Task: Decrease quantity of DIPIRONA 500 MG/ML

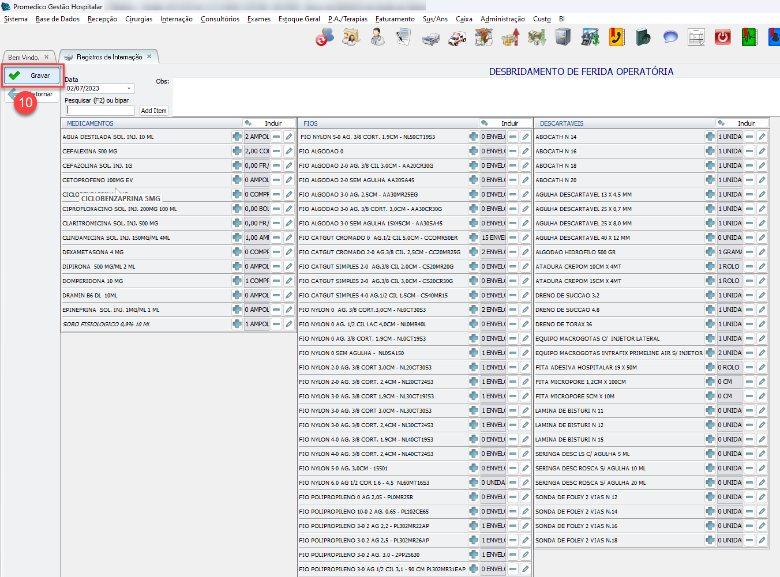Action: [276, 266]
